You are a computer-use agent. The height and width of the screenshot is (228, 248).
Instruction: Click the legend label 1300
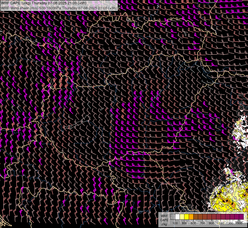pyautogui.click(x=230, y=223)
